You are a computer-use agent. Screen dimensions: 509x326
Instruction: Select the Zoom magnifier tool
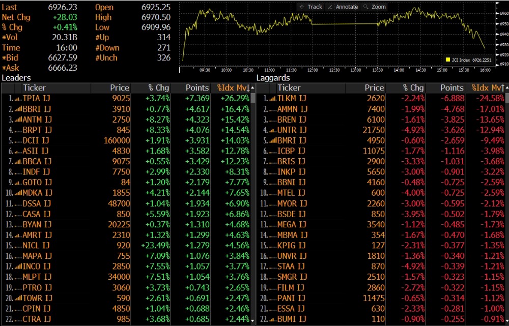(x=374, y=7)
